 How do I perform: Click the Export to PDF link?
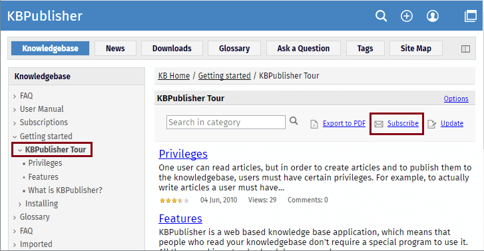pyautogui.click(x=344, y=123)
